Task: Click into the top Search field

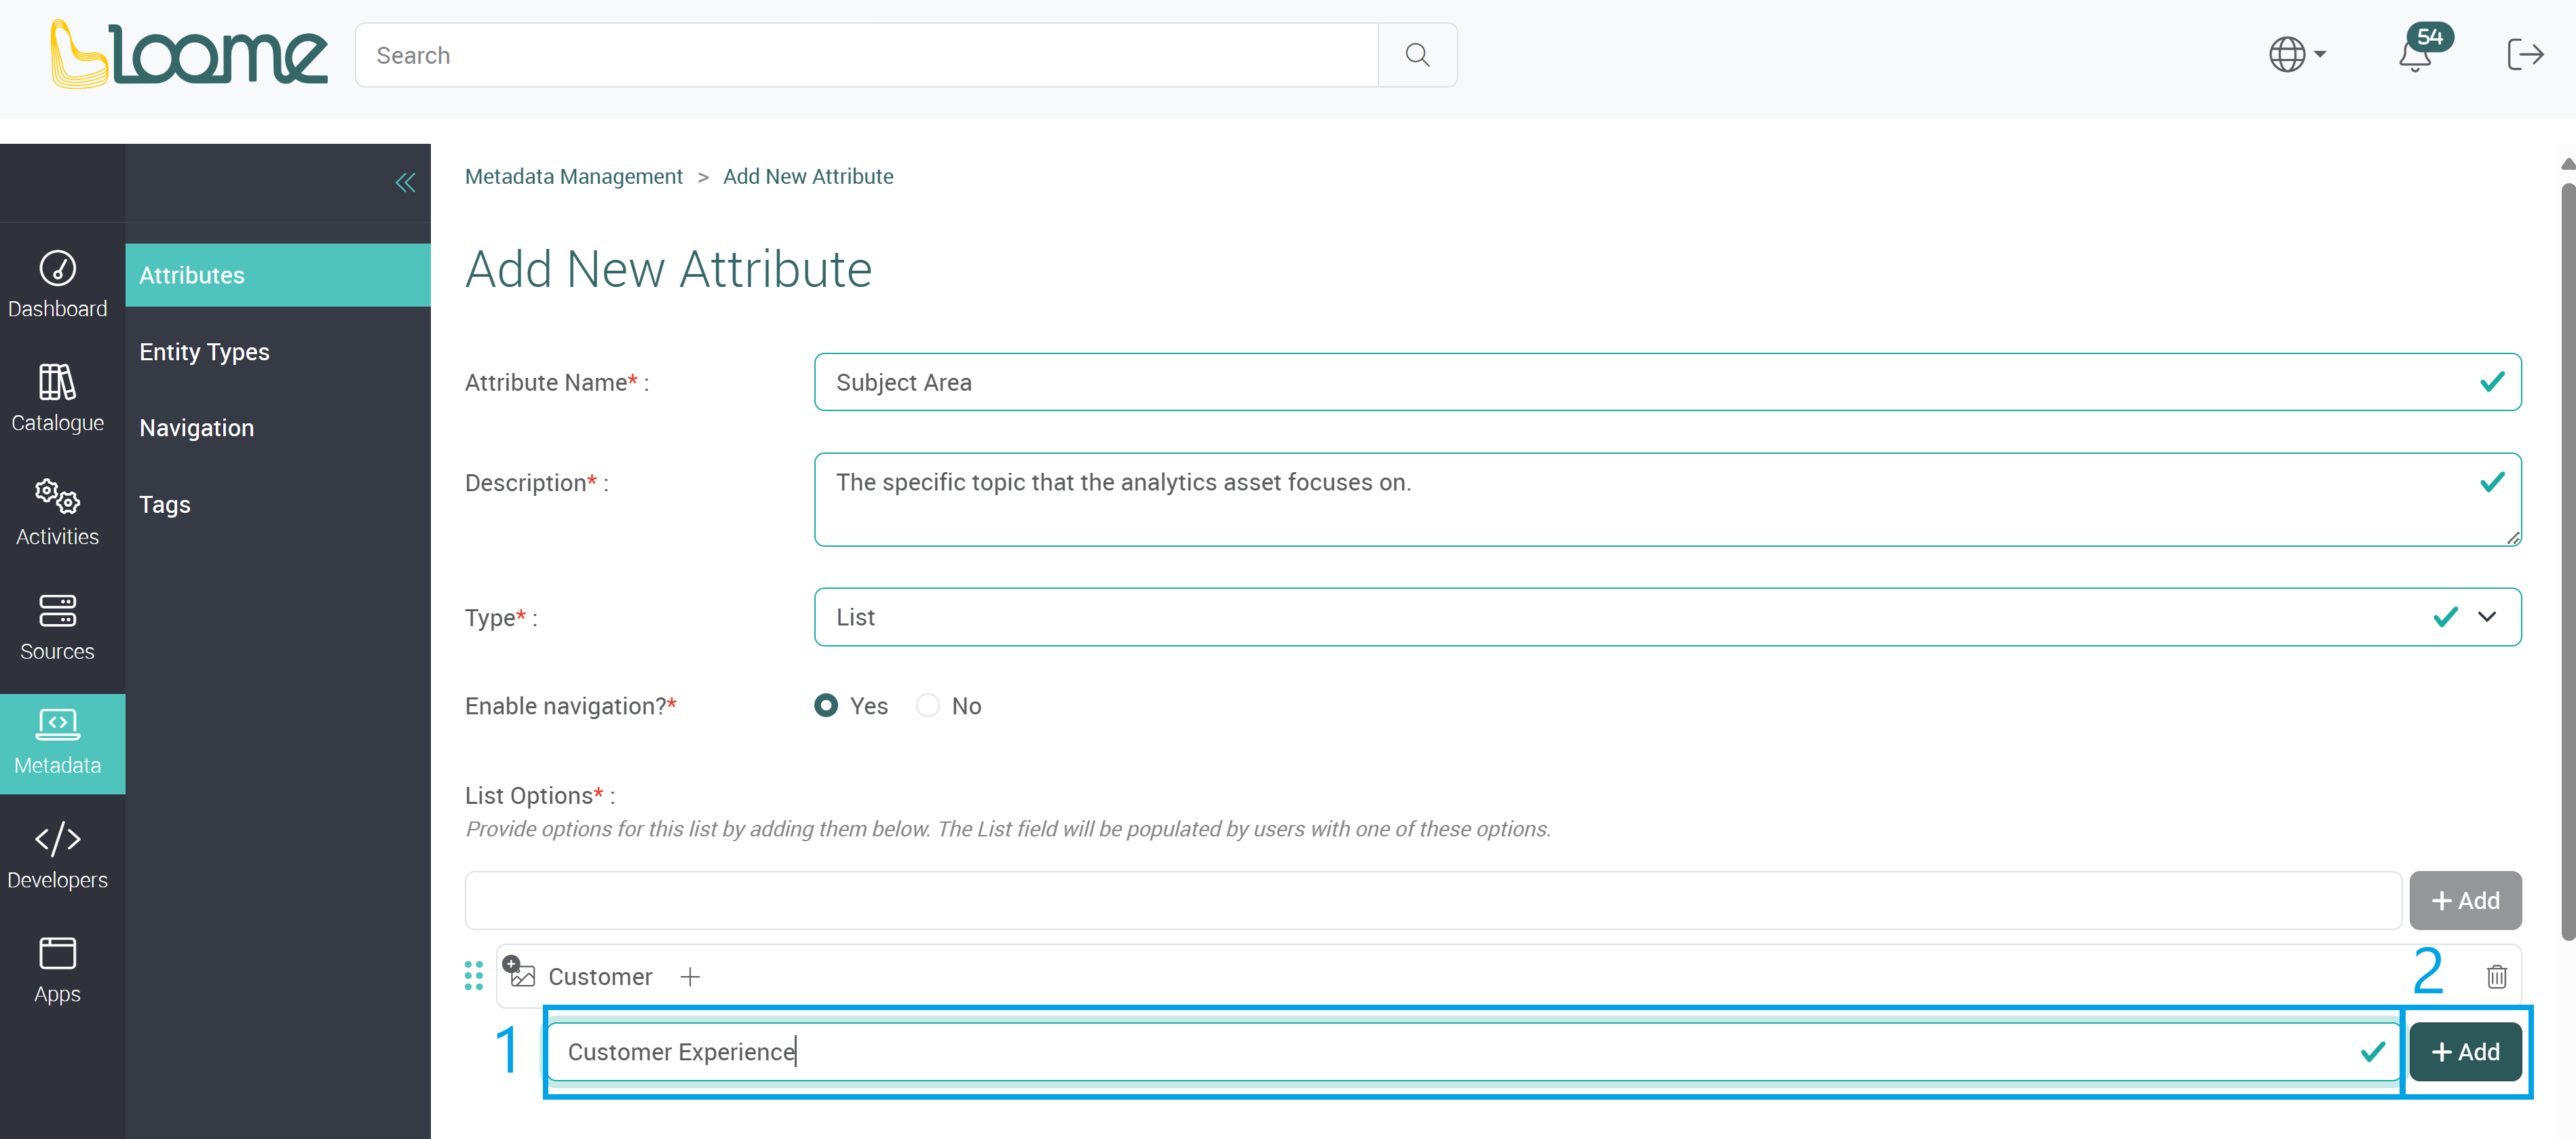Action: click(x=866, y=55)
